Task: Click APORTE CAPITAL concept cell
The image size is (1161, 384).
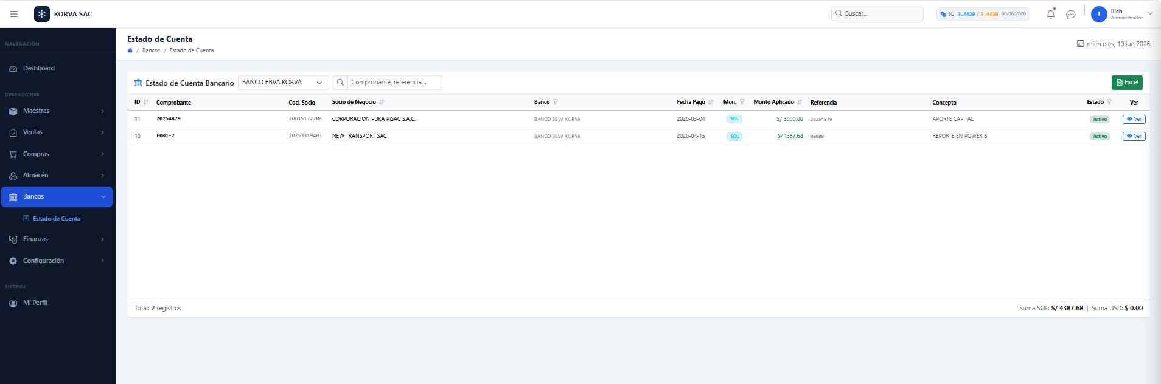Action: [x=953, y=119]
